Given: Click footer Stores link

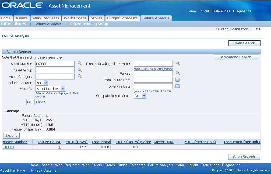Looking at the screenshot, I should coord(110,165).
